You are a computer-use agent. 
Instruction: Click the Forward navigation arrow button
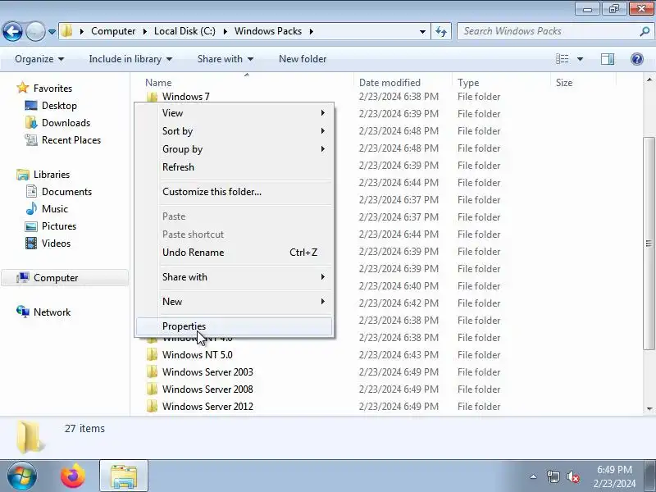click(x=35, y=31)
